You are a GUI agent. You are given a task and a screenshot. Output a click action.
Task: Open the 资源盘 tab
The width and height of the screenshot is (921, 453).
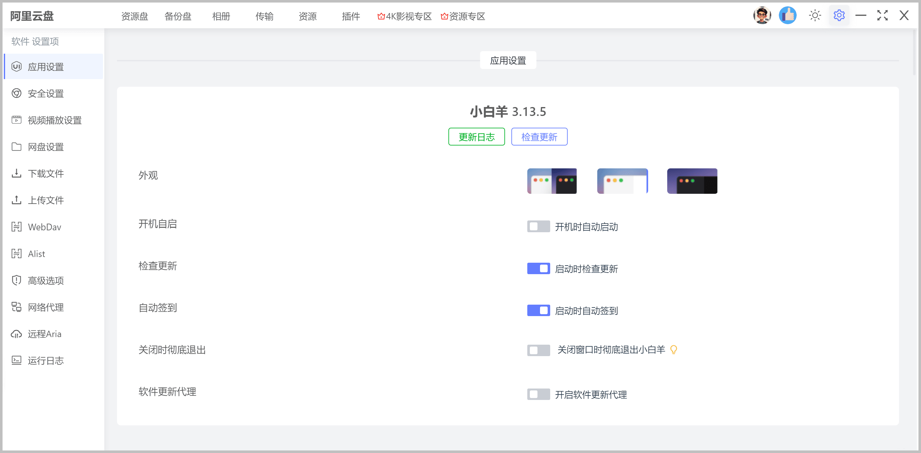135,17
